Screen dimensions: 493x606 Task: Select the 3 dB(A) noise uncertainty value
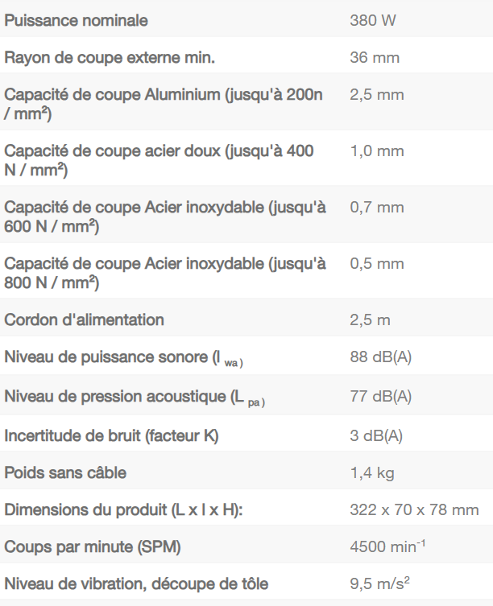[x=376, y=435]
